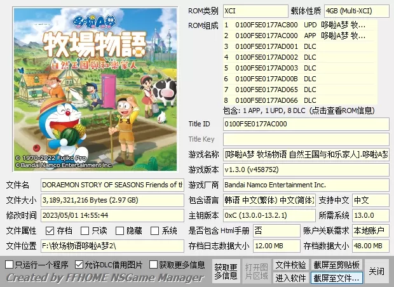Click the 关闭 button

377,271
